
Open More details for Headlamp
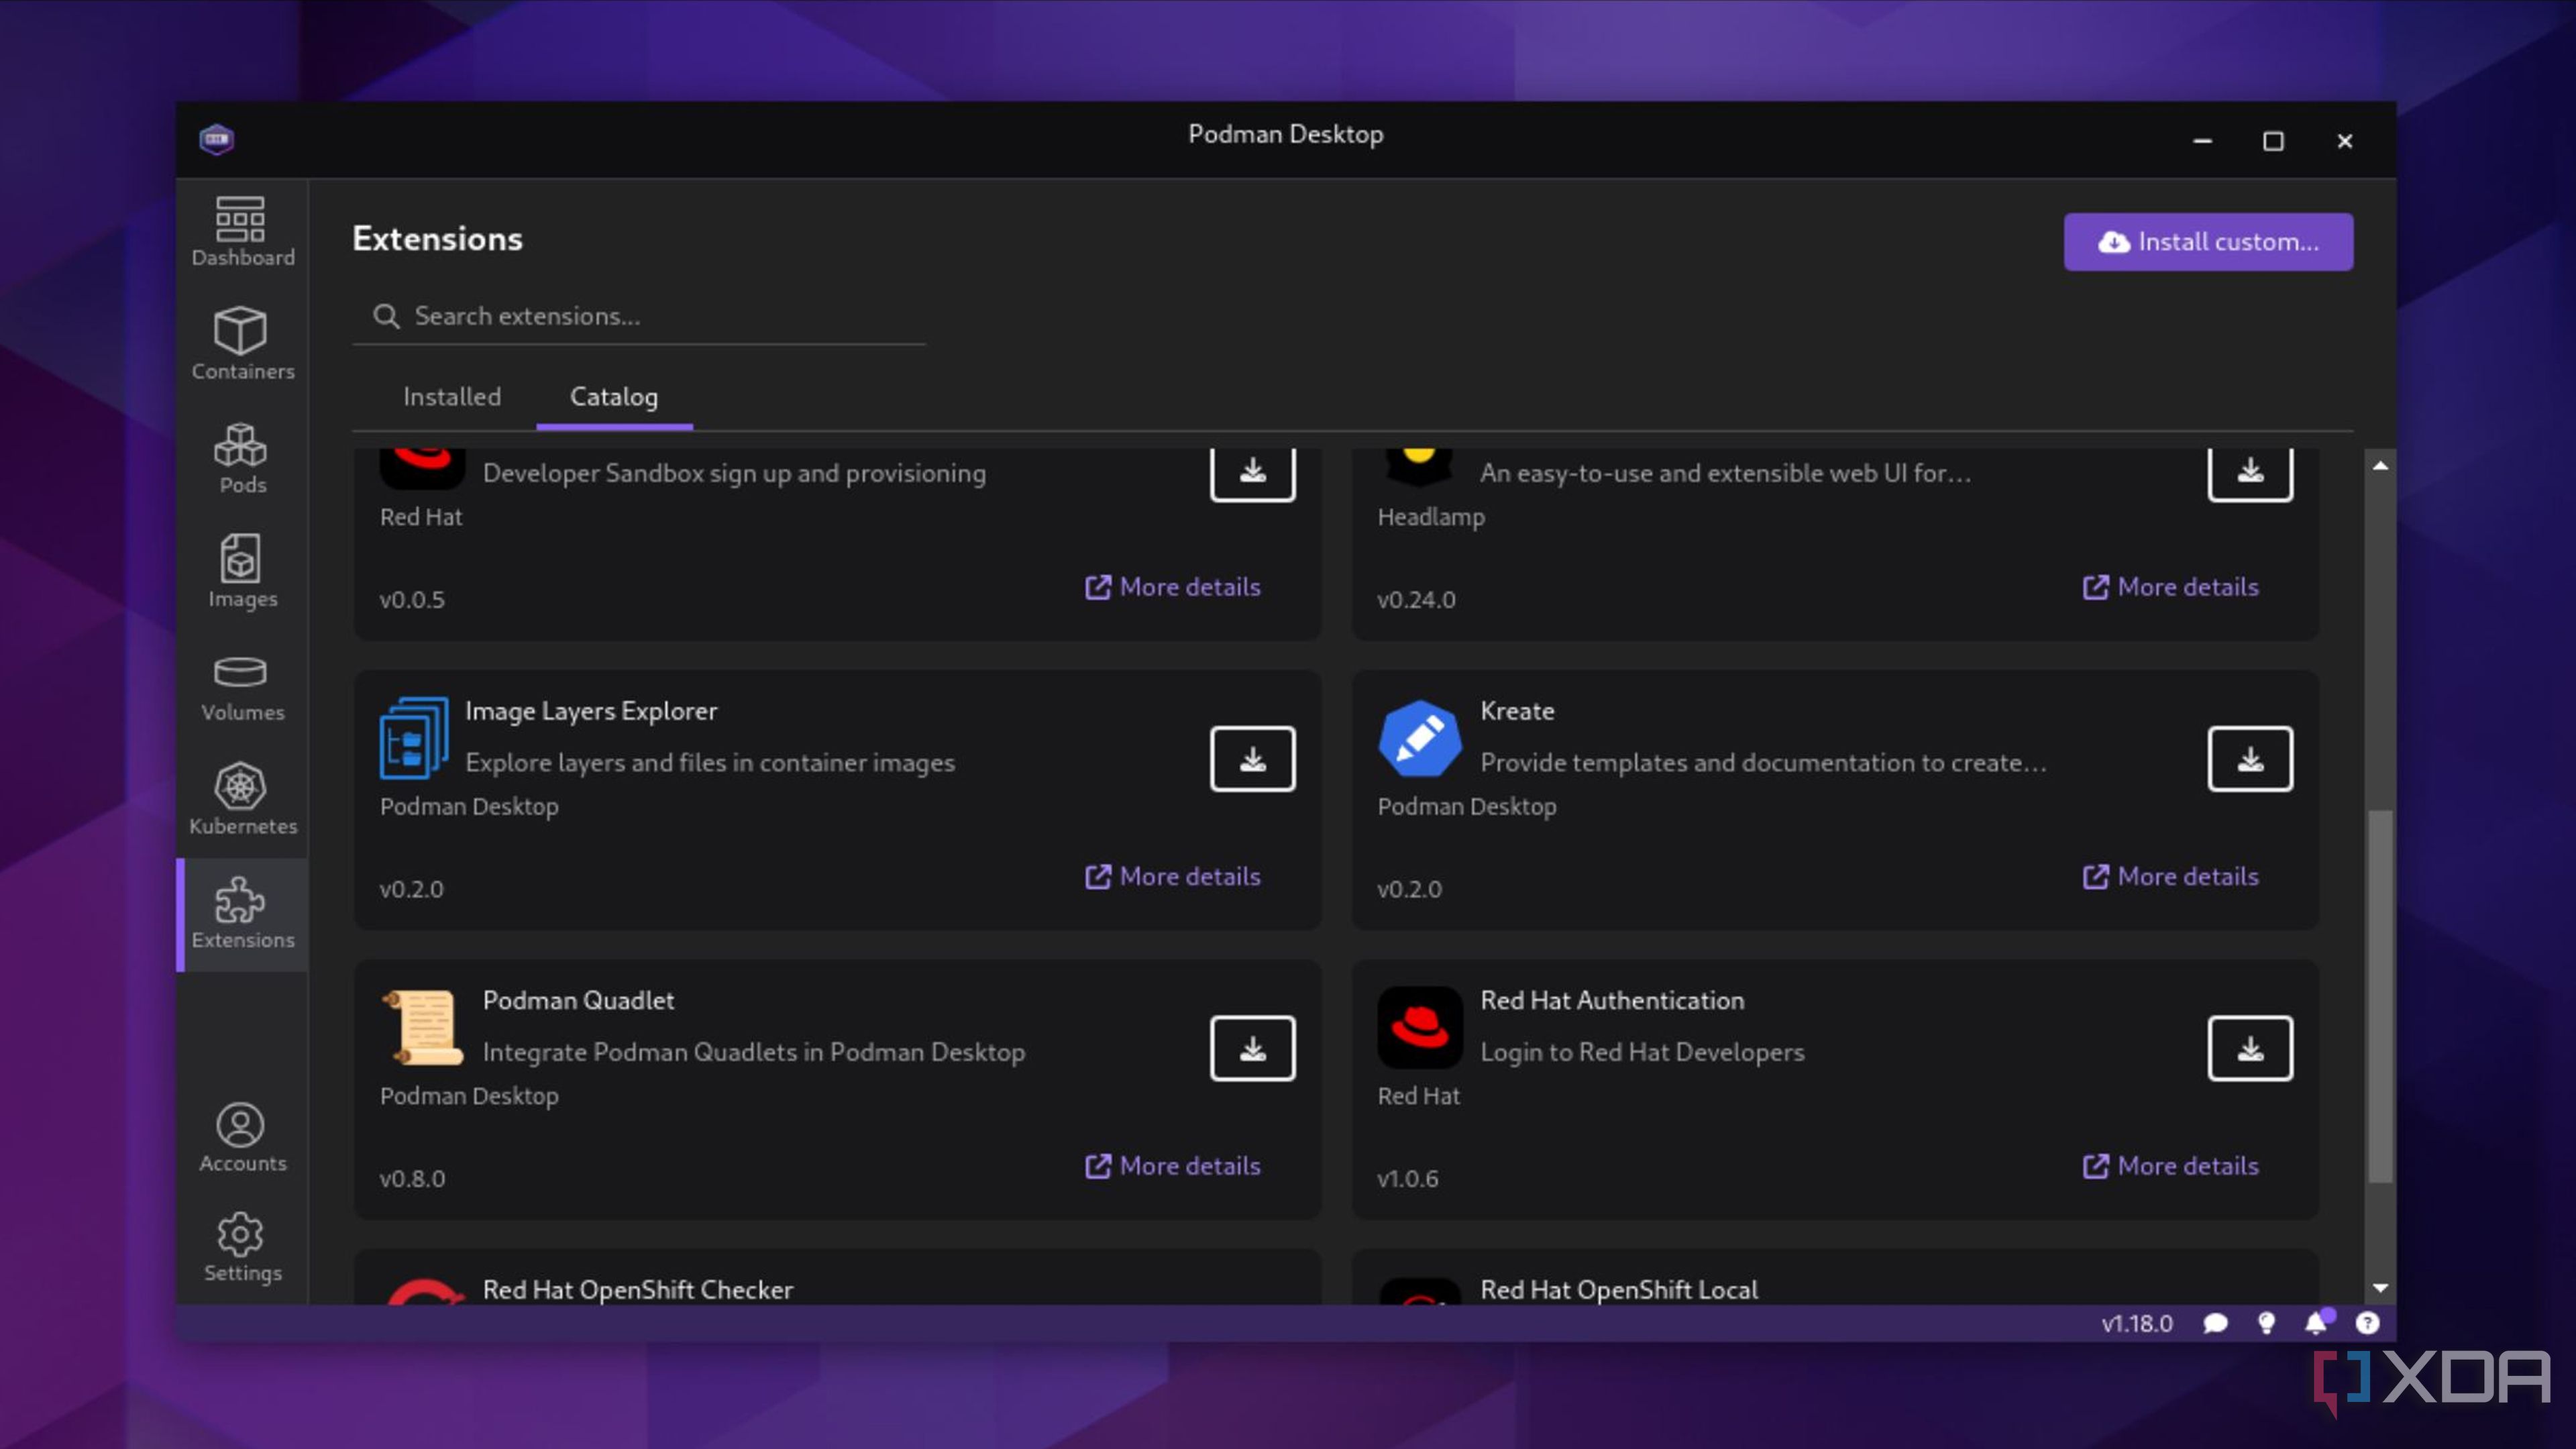tap(2171, 587)
